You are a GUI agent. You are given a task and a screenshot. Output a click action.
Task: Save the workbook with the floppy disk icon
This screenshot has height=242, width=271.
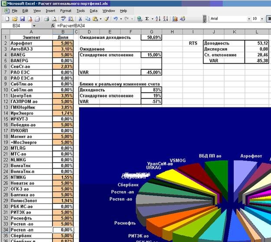[22, 19]
